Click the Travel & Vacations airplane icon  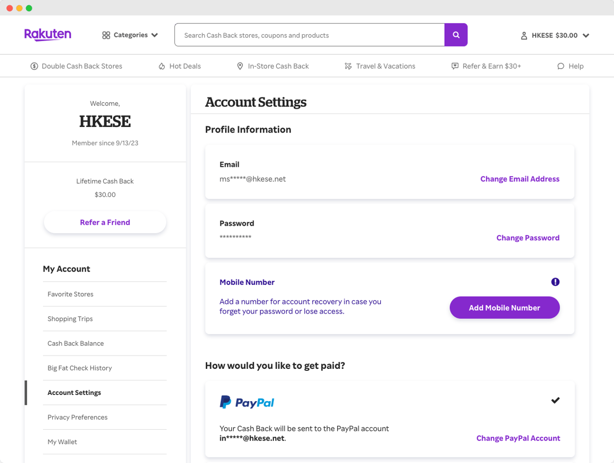[348, 66]
